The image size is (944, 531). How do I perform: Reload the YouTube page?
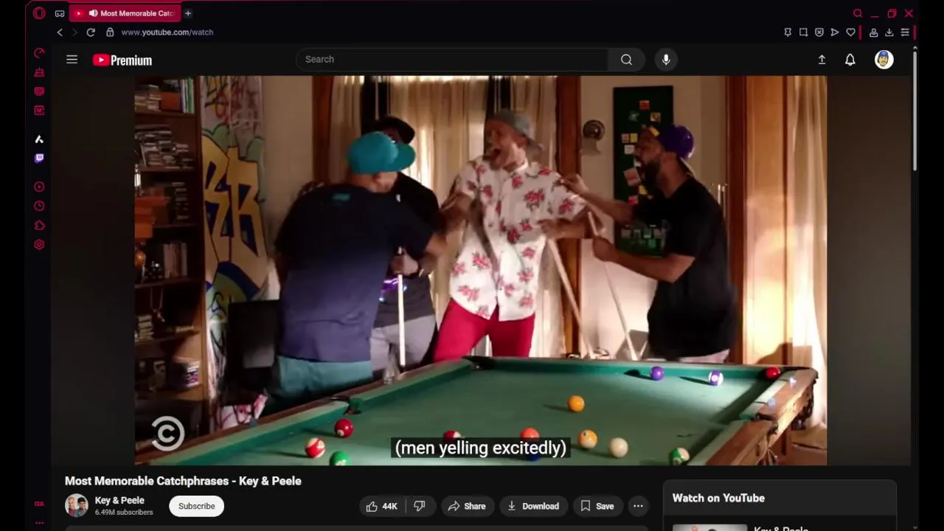point(91,32)
